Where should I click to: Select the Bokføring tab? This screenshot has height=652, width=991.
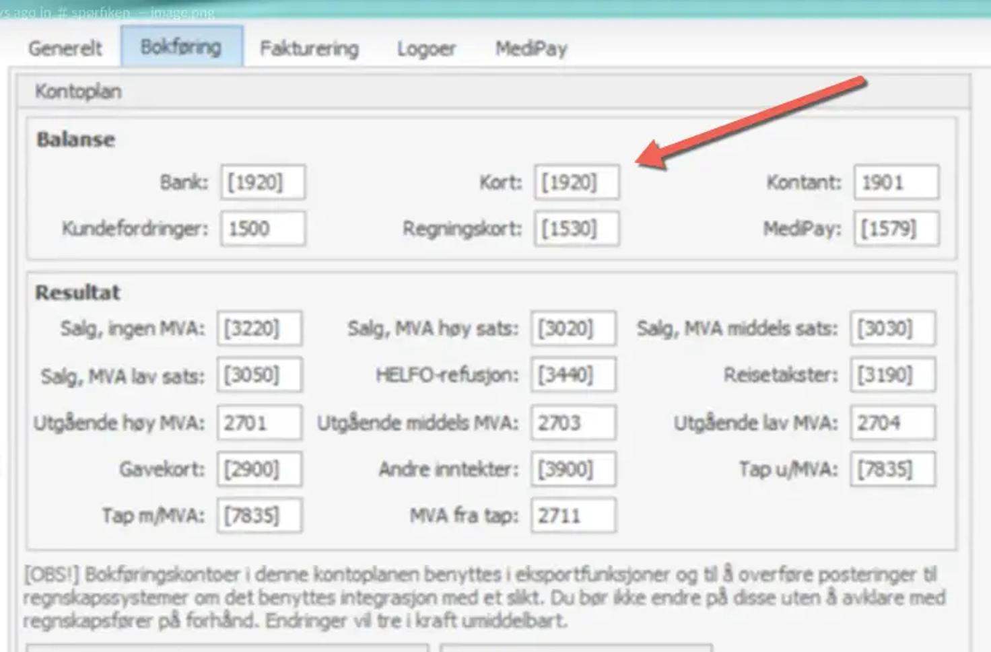point(180,46)
